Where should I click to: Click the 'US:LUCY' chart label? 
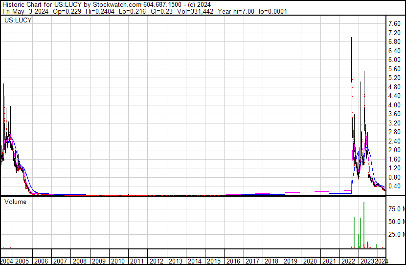(18, 20)
